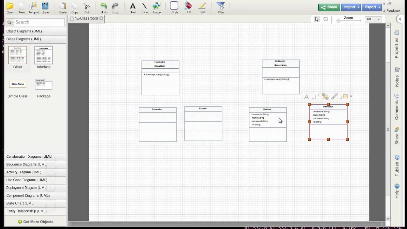Close the E-Classroom tab
Image resolution: width=407 pixels, height=229 pixels.
101,18
